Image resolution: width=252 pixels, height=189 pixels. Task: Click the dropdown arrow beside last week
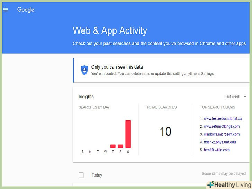tap(245, 97)
